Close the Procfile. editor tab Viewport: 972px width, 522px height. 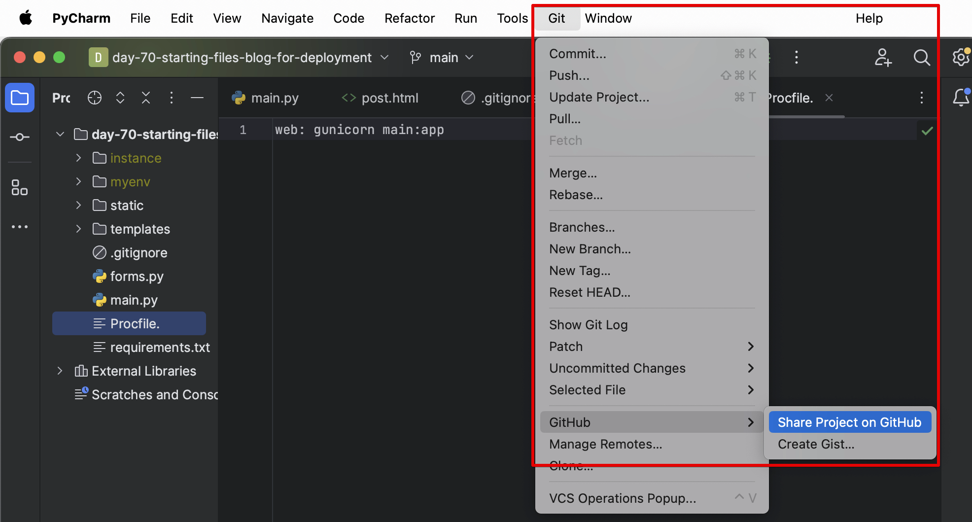click(x=829, y=98)
